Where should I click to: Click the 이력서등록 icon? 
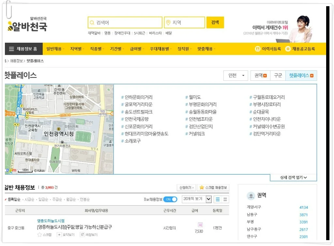258,49
